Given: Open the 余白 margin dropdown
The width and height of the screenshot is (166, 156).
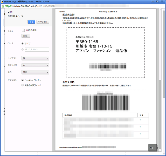Looking at the screenshot, I should click(35, 72).
